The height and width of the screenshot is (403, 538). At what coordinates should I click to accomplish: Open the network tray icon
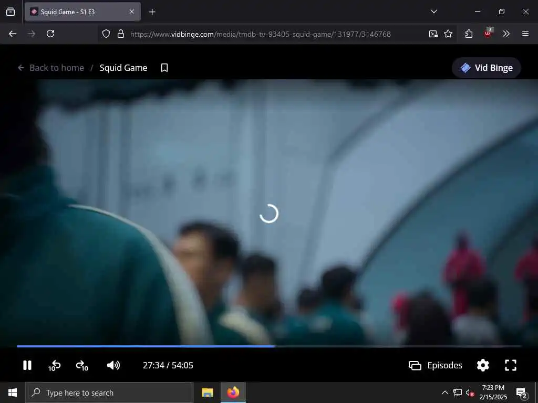458,393
